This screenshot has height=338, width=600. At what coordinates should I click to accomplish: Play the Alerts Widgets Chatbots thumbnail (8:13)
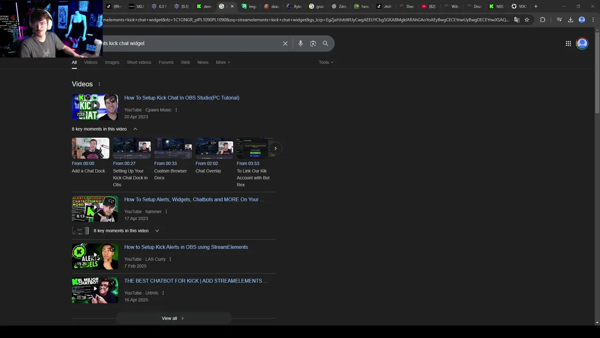[x=95, y=209]
